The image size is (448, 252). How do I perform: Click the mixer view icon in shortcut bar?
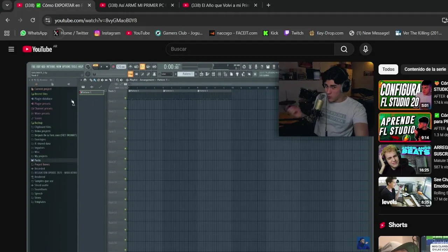(x=219, y=74)
